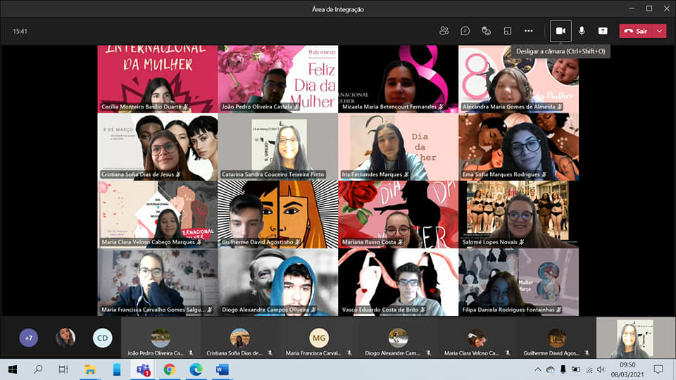Show the participants list
Image resolution: width=676 pixels, height=380 pixels.
444,31
